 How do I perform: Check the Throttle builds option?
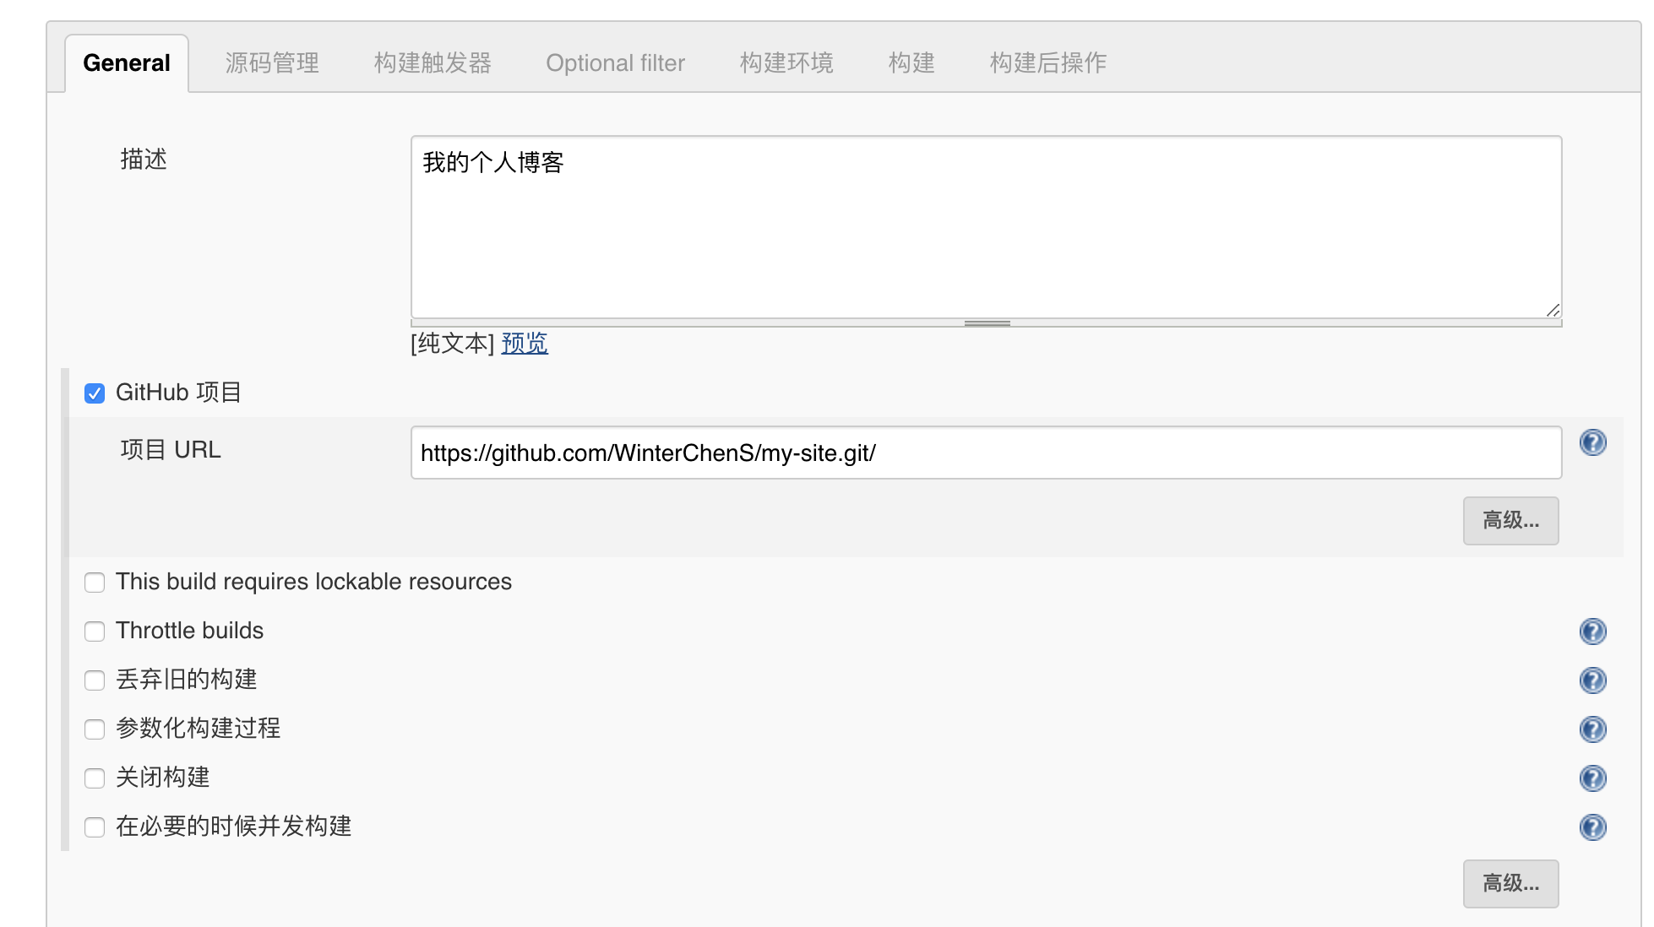[x=95, y=632]
